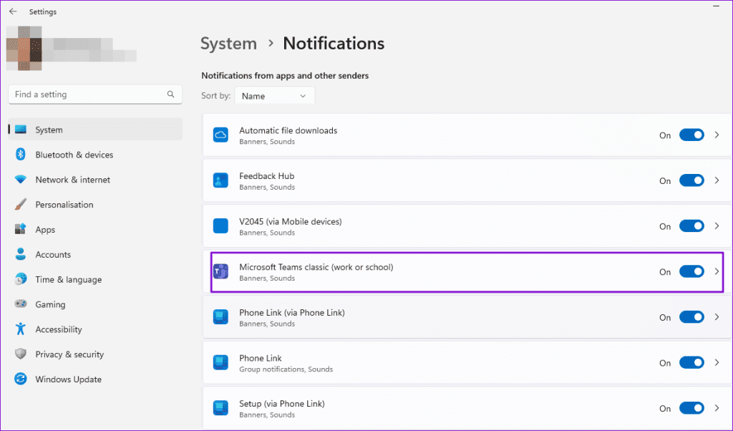Expand the V2045 notification details
Screen dimensions: 733x431
717,226
